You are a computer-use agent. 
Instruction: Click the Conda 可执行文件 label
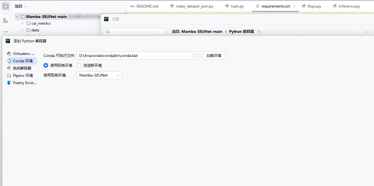59,56
